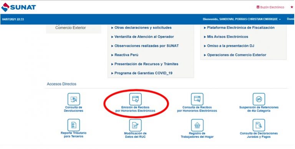Open the Buzón Electrónico link
Screen dimensions: 295x149
[x=272, y=7]
